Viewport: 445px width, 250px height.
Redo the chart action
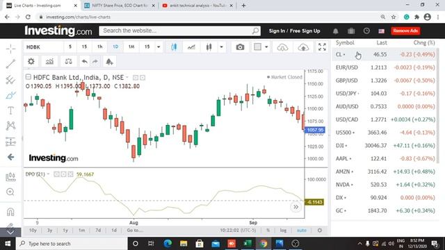tap(95, 62)
